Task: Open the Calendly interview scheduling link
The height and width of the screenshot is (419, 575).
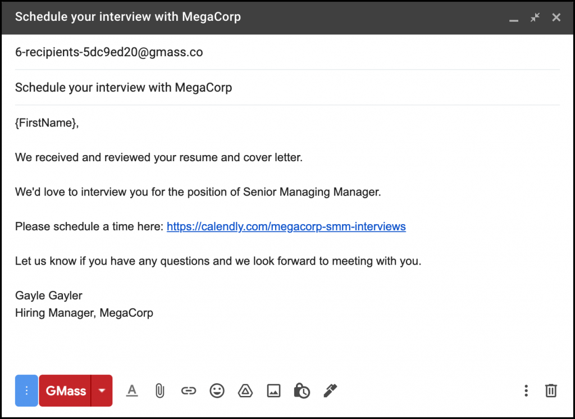Action: pos(286,226)
